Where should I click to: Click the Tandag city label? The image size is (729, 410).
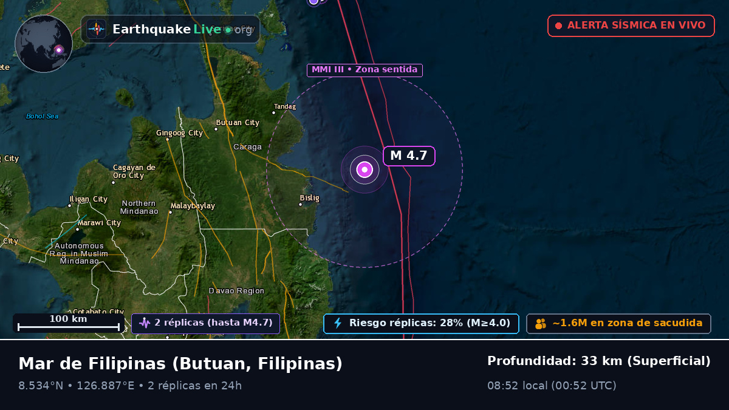tap(285, 107)
